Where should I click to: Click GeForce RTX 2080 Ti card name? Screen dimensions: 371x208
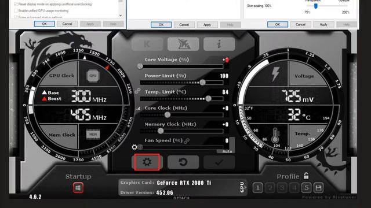(x=184, y=183)
